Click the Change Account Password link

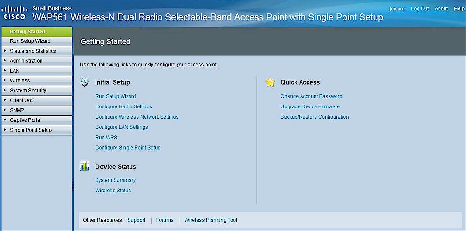point(311,96)
